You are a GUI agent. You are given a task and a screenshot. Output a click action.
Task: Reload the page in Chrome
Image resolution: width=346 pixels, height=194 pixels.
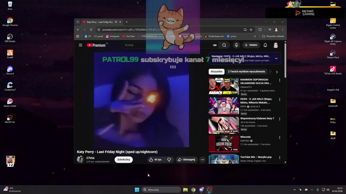click(x=91, y=30)
